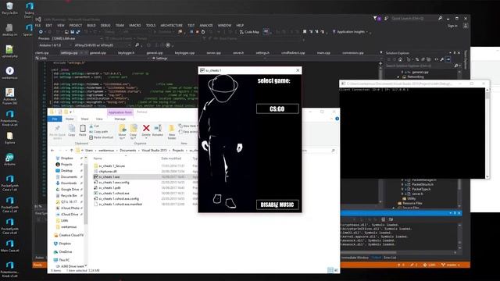
Task: Click the Recycle Bin desktop icon
Action: click(x=9, y=9)
